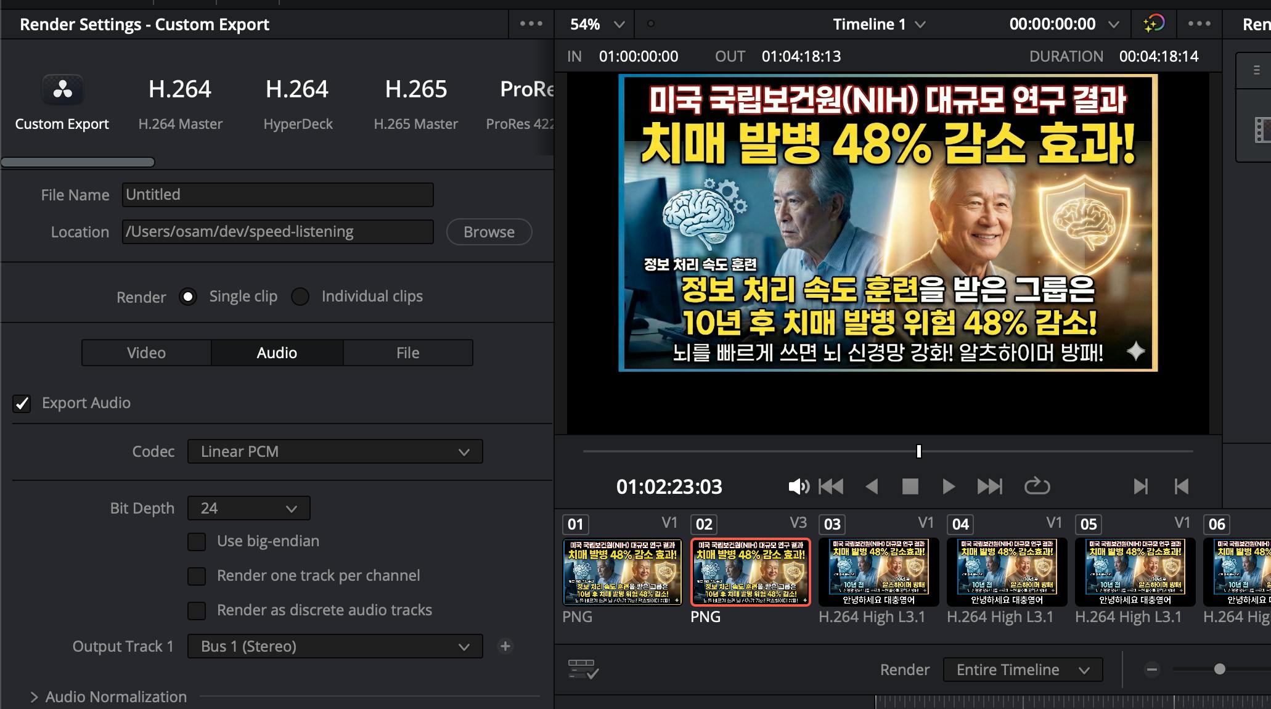Open the Codec Linear PCM dropdown
This screenshot has width=1271, height=709.
tap(335, 451)
